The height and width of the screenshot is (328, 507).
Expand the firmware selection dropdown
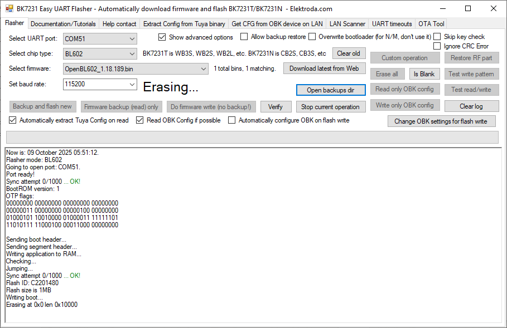136,68
